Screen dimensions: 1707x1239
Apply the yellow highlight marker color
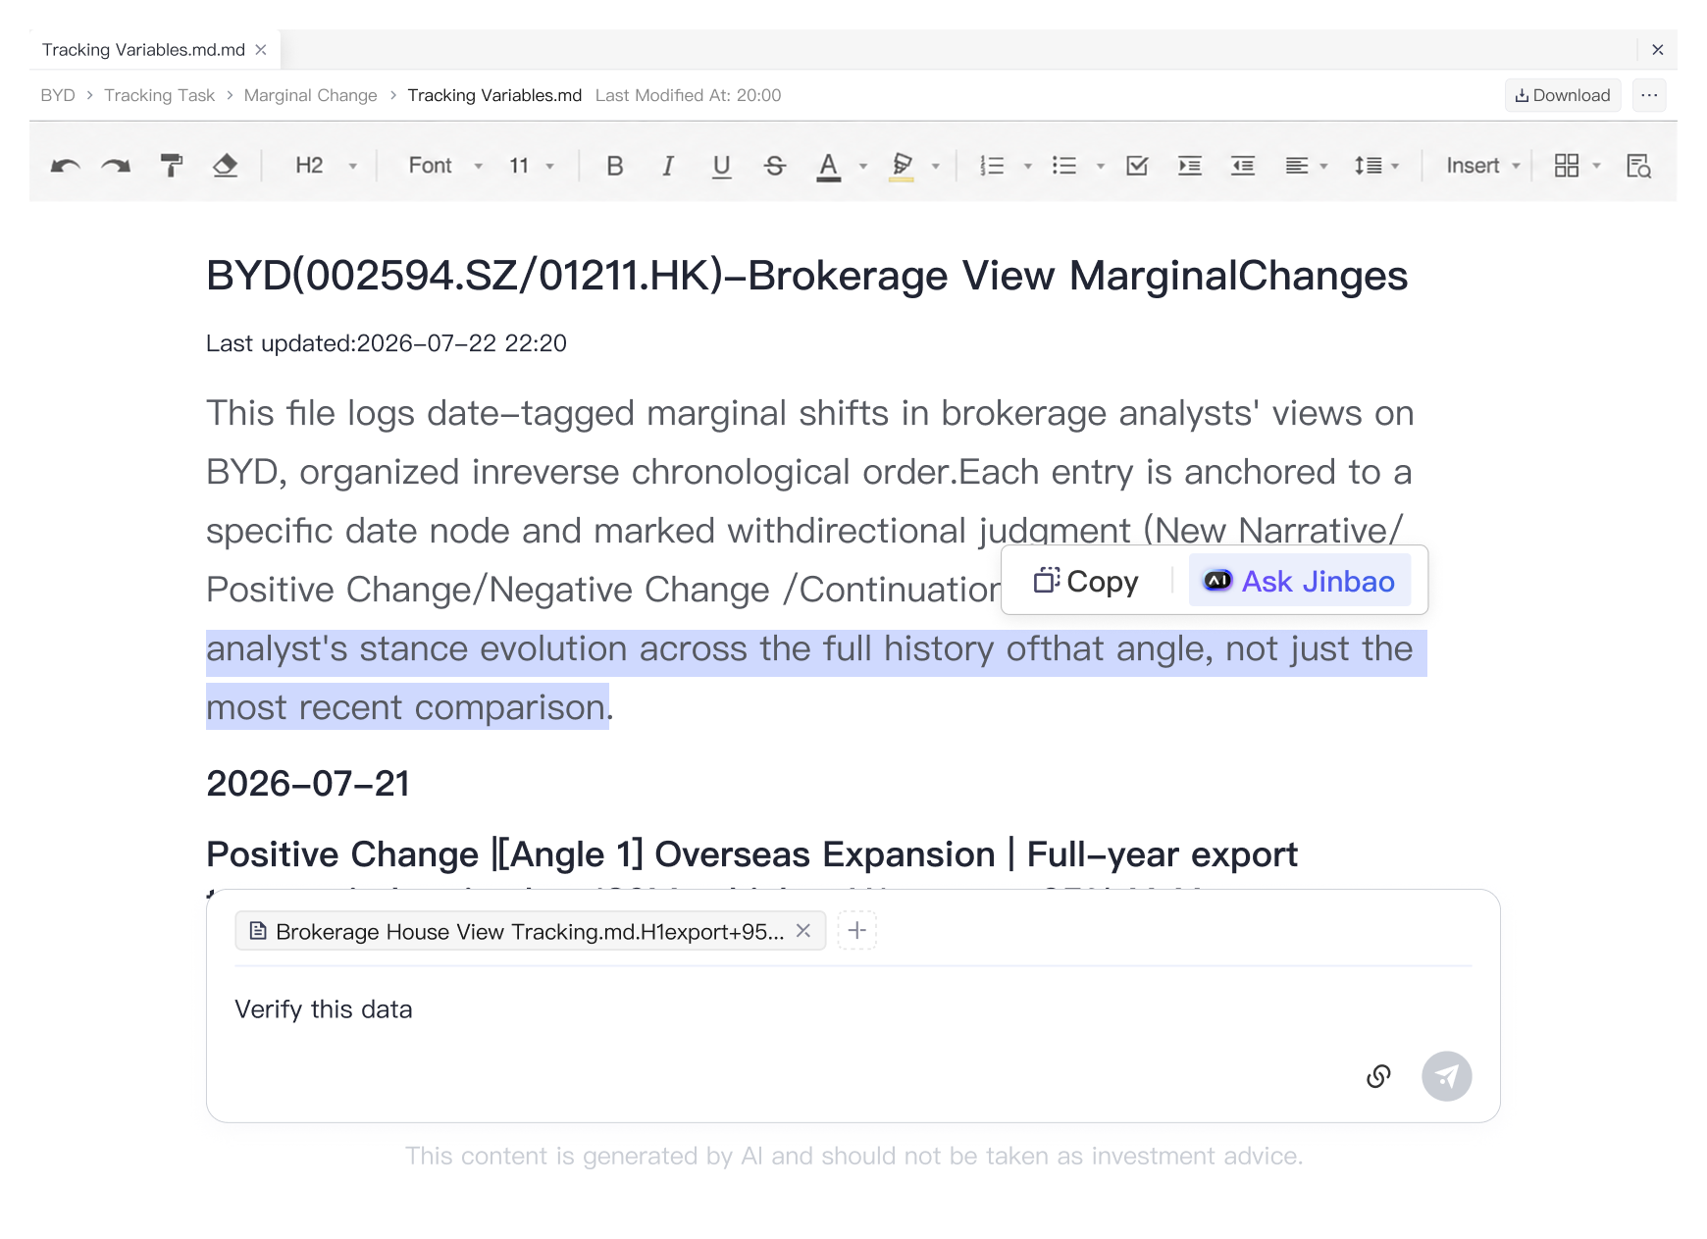coord(902,167)
